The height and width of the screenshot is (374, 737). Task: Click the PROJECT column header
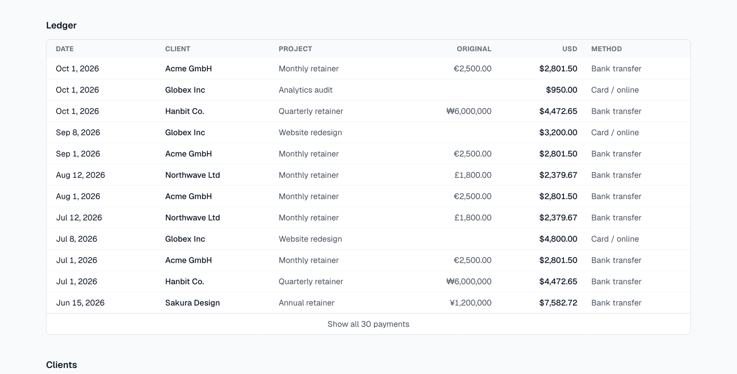click(x=295, y=49)
